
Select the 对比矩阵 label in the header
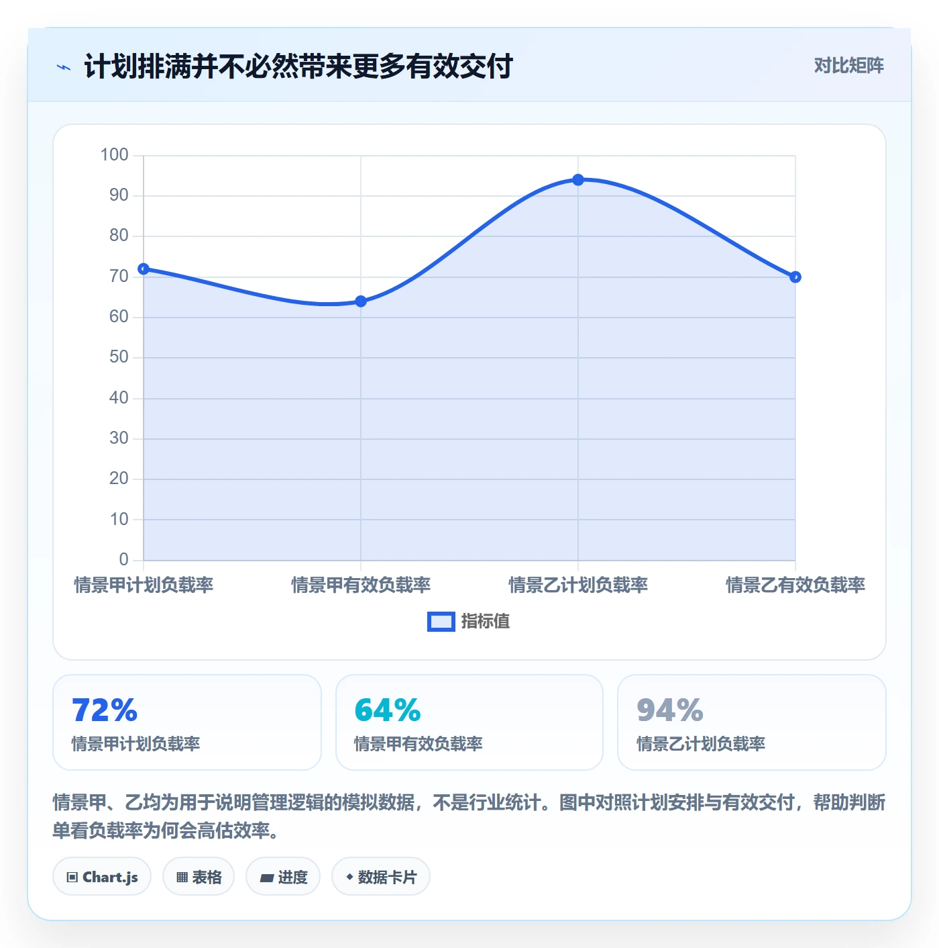[x=848, y=65]
